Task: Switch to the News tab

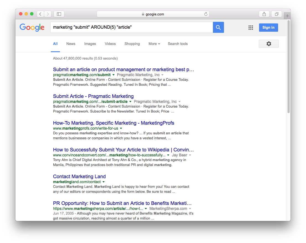Action: point(71,44)
